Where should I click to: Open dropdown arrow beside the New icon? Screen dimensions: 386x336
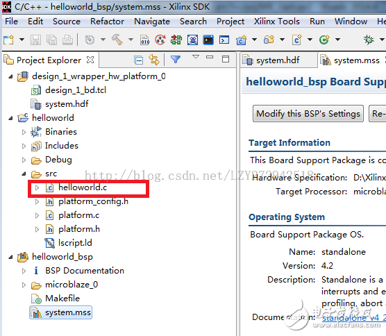[22, 40]
